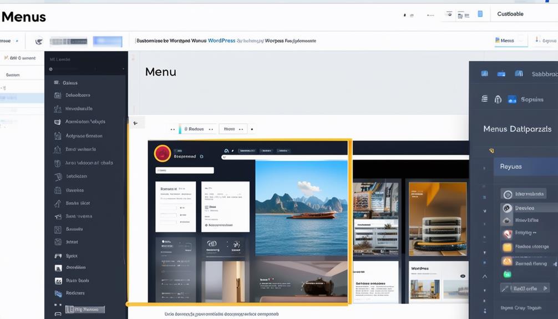Click the 'Galeus' item icon in dark sidebar

[57, 83]
